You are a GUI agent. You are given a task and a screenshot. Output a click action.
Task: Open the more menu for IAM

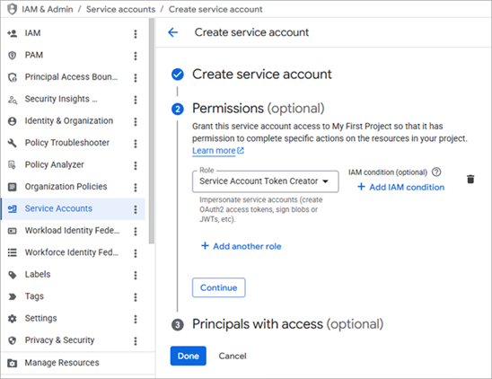pos(136,34)
